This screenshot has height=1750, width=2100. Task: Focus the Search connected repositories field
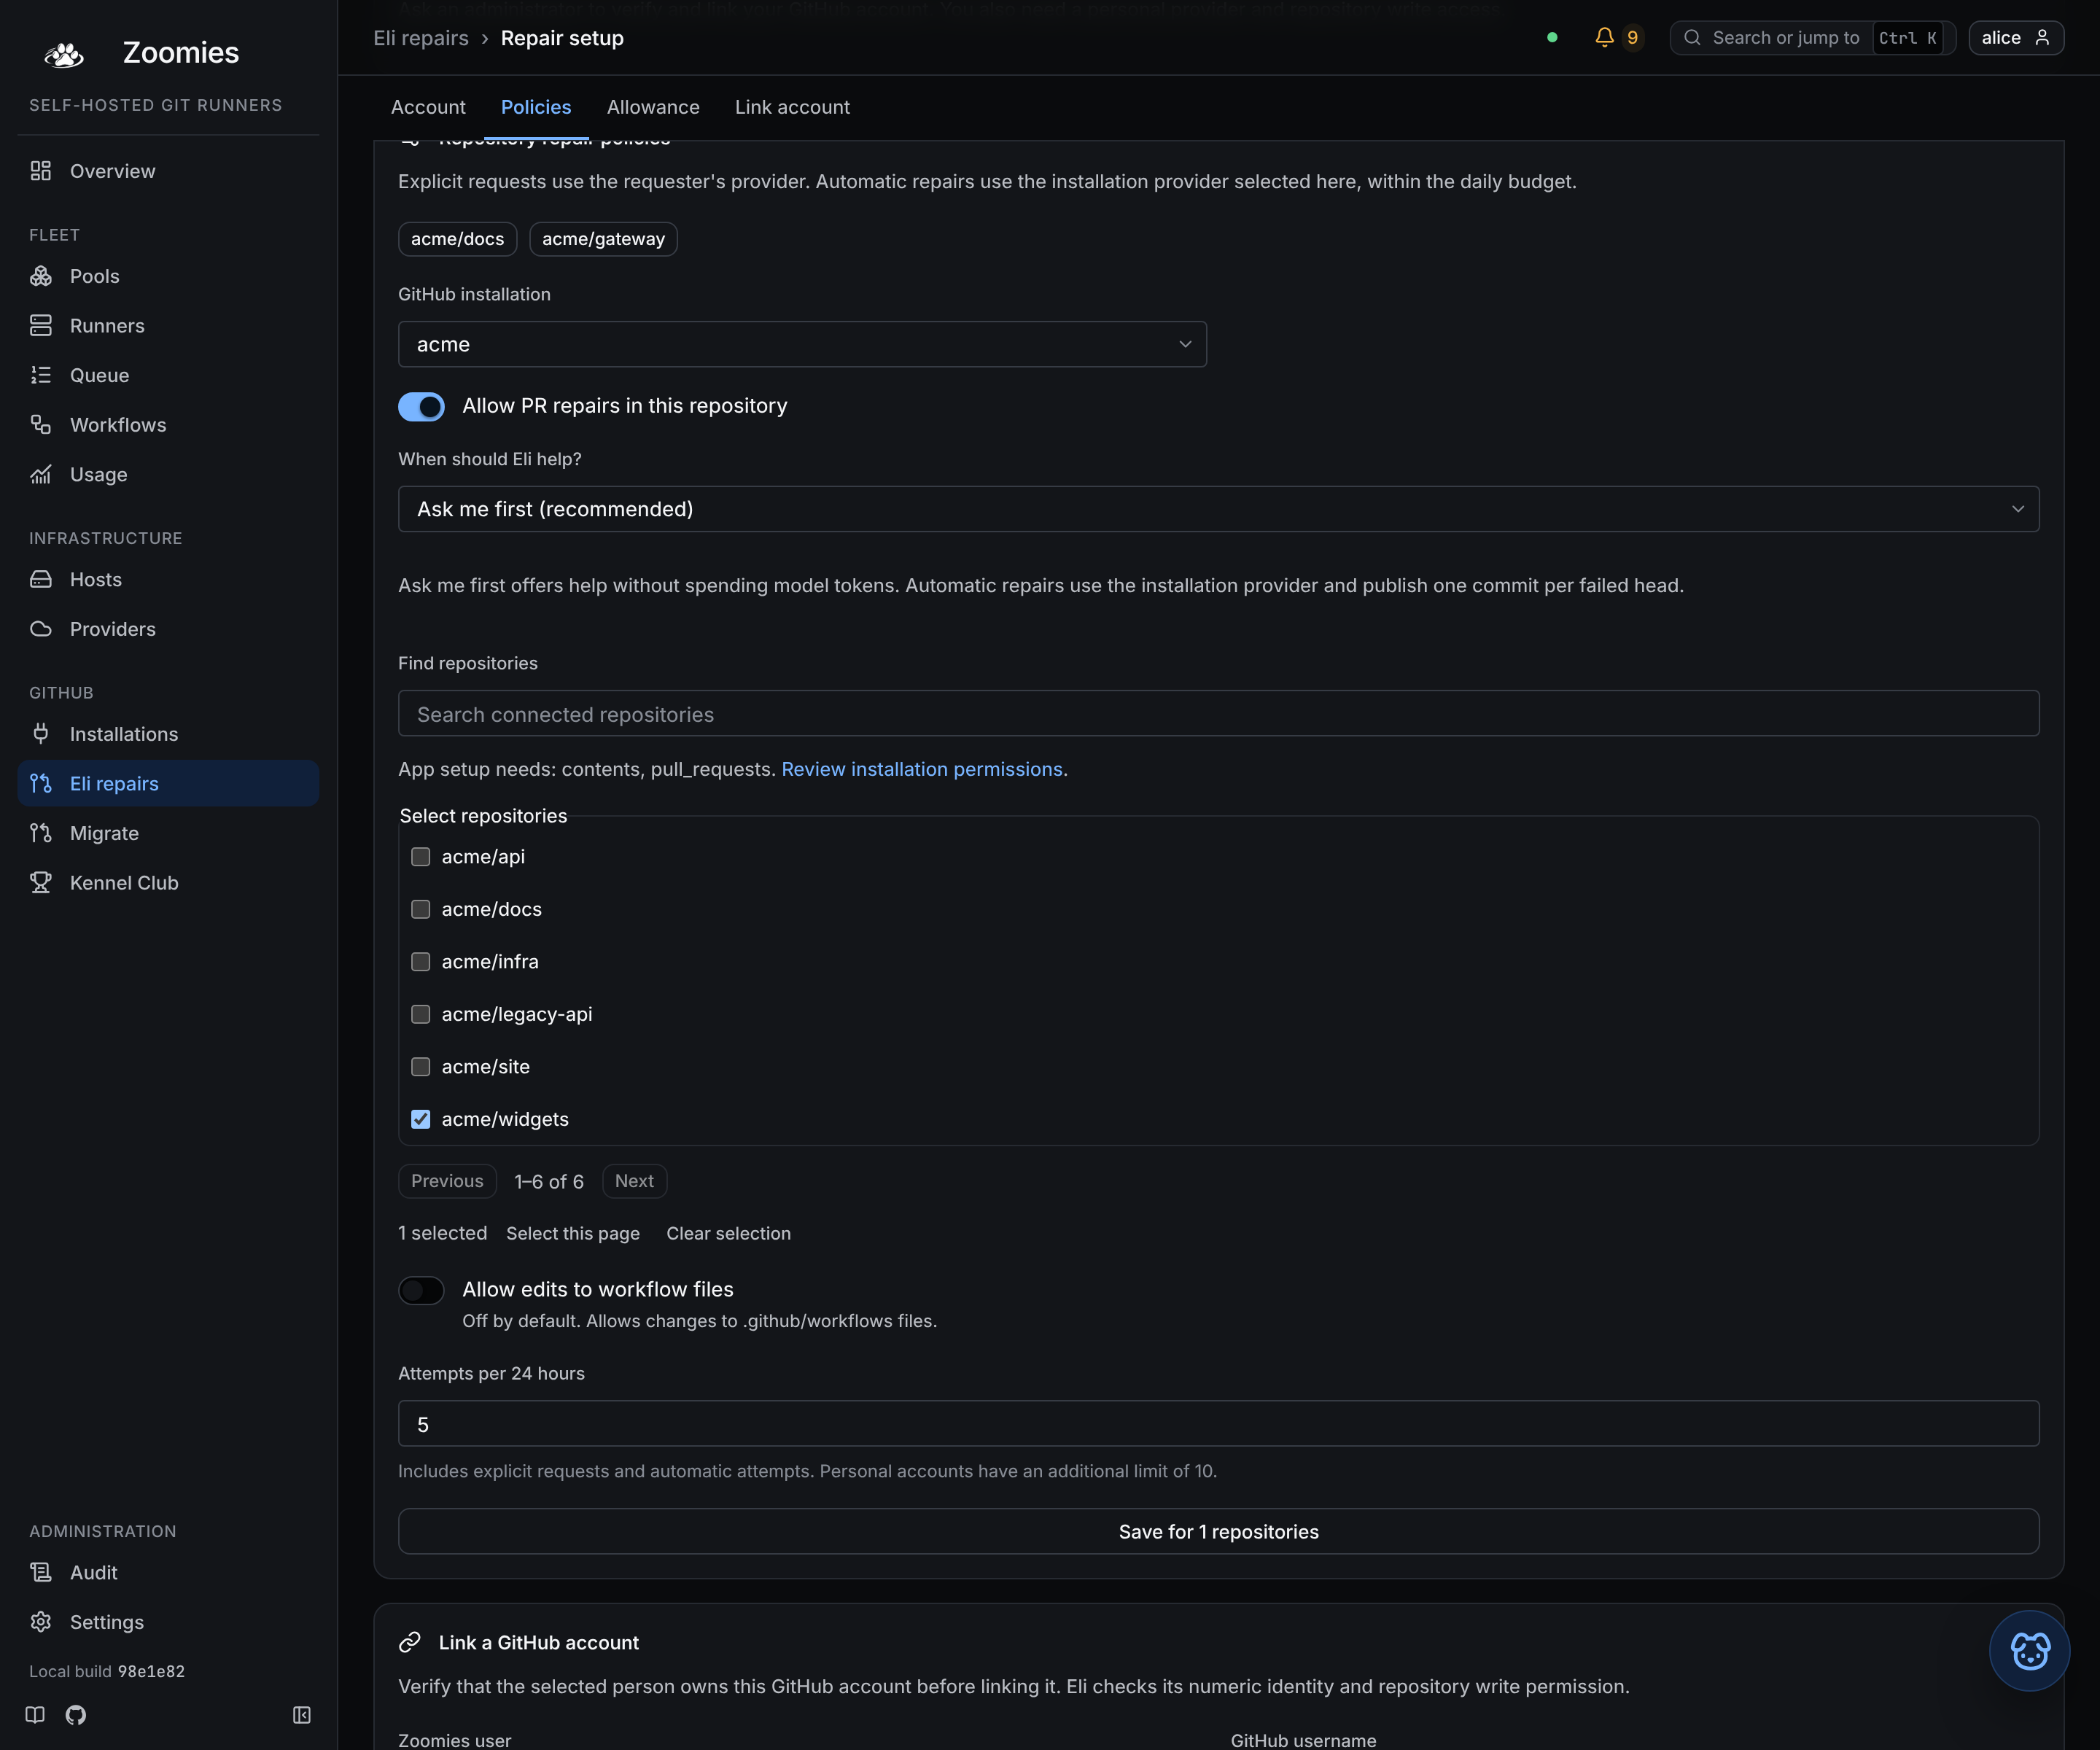click(1218, 714)
